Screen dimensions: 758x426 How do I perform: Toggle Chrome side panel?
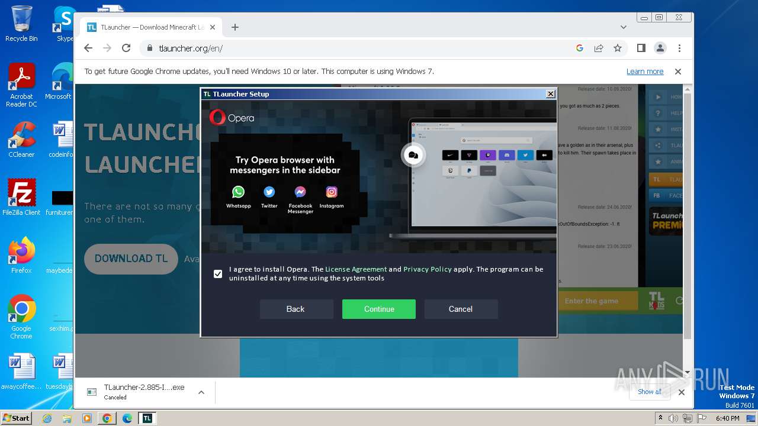pyautogui.click(x=641, y=48)
